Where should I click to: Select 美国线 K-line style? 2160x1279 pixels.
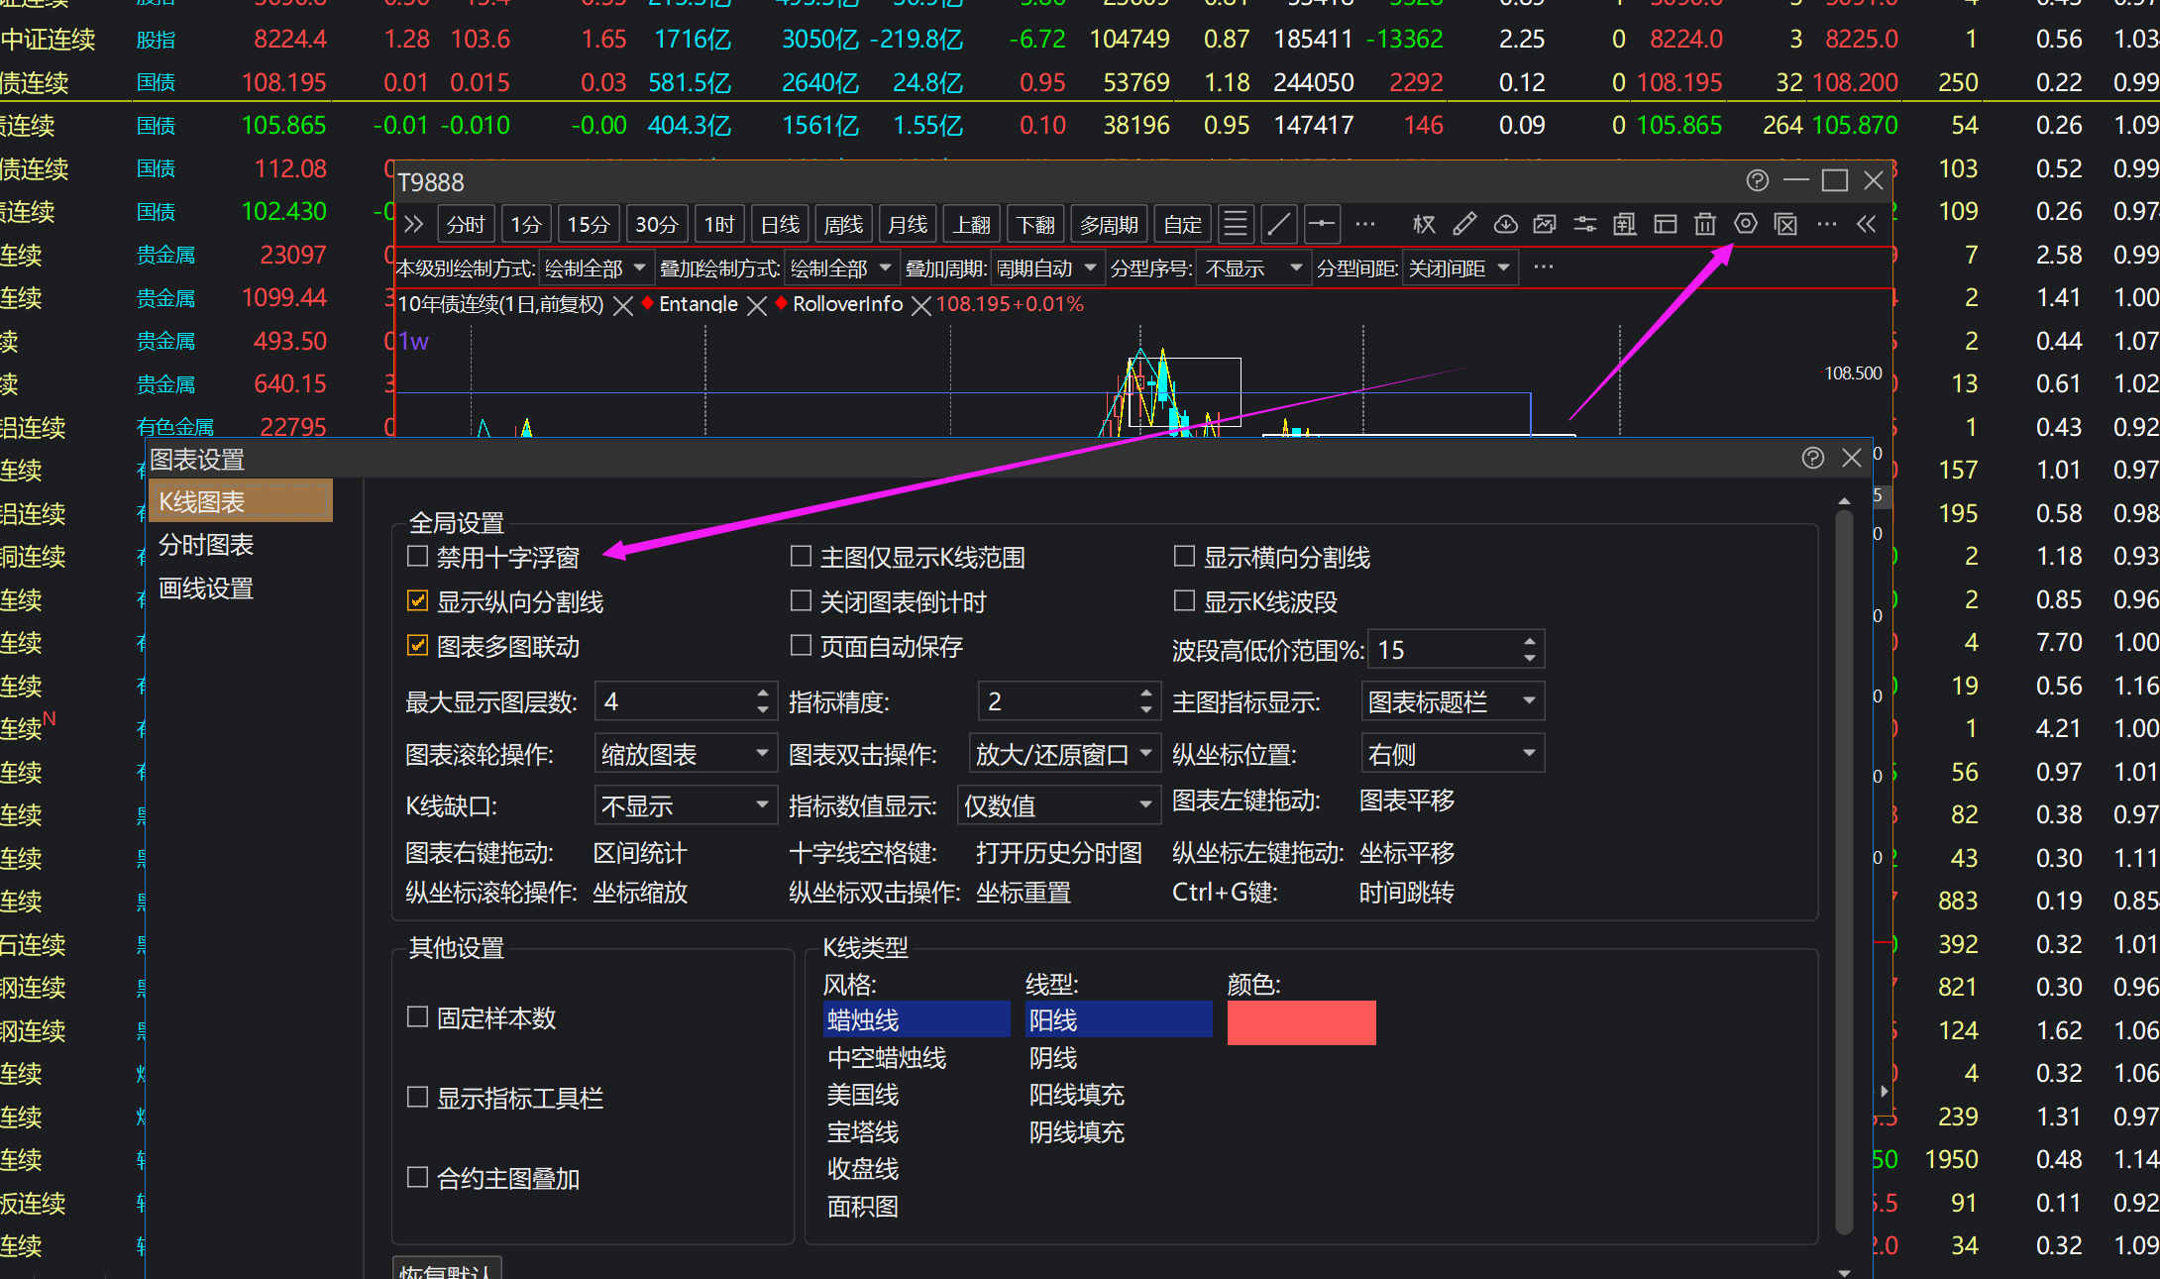tap(863, 1095)
